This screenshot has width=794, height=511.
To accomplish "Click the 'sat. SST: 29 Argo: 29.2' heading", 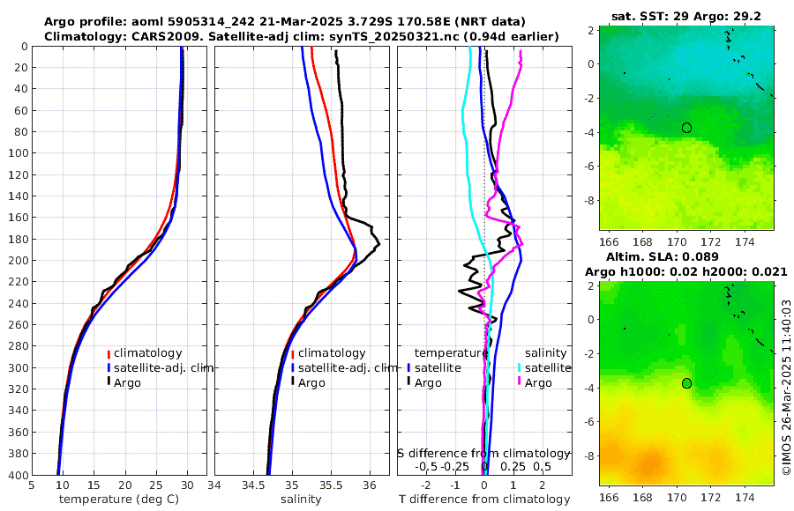I will pos(686,16).
